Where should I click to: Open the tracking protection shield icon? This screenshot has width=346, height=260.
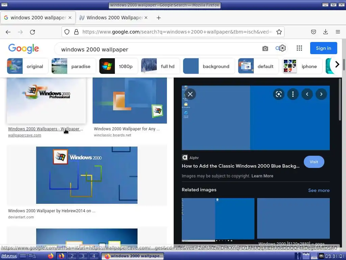coord(67,32)
